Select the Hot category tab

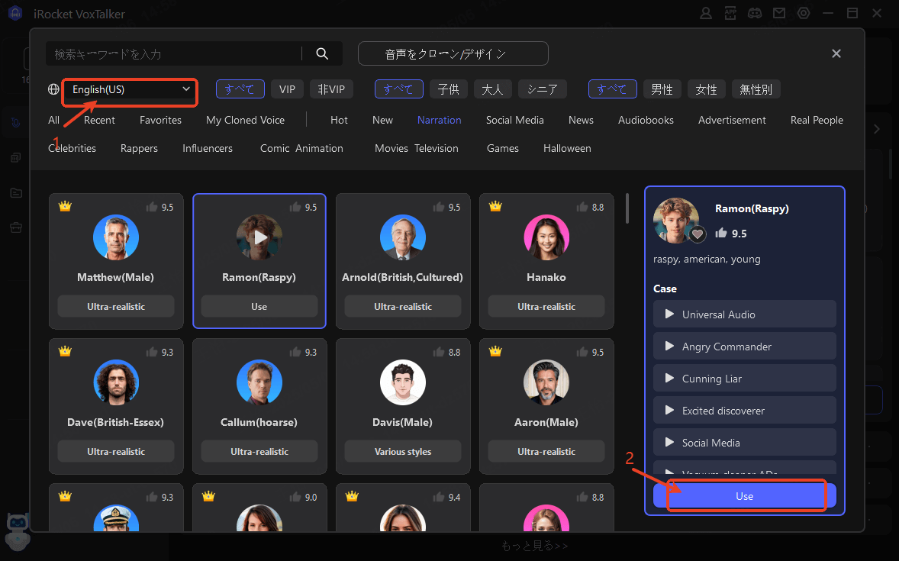coord(339,120)
